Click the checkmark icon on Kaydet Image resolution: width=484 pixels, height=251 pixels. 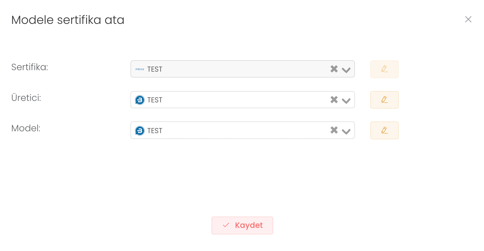coord(226,225)
